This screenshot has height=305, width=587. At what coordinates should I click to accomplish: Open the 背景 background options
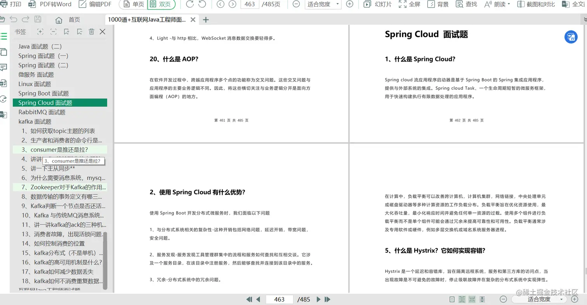coord(438,4)
